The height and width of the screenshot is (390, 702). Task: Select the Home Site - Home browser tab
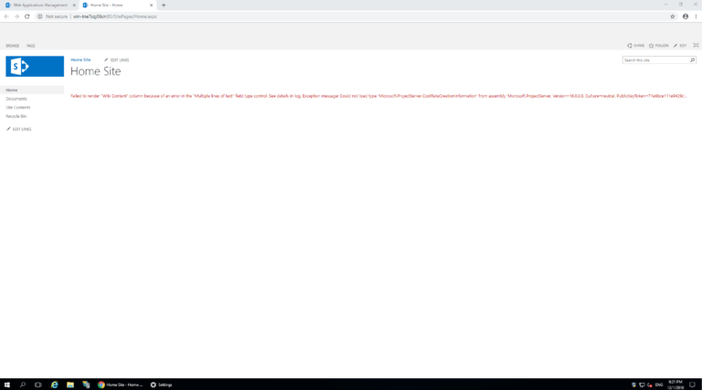116,5
